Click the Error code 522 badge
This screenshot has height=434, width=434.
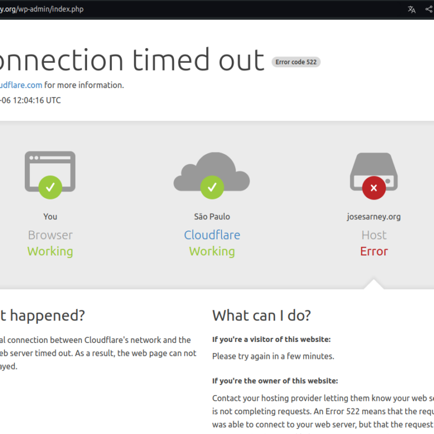point(296,62)
